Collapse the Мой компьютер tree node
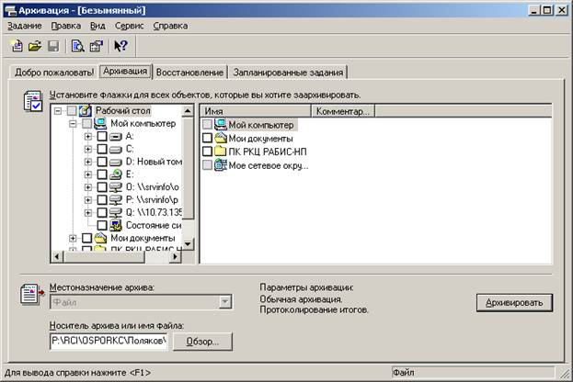Viewport: 573px width, 382px height. tap(73, 124)
